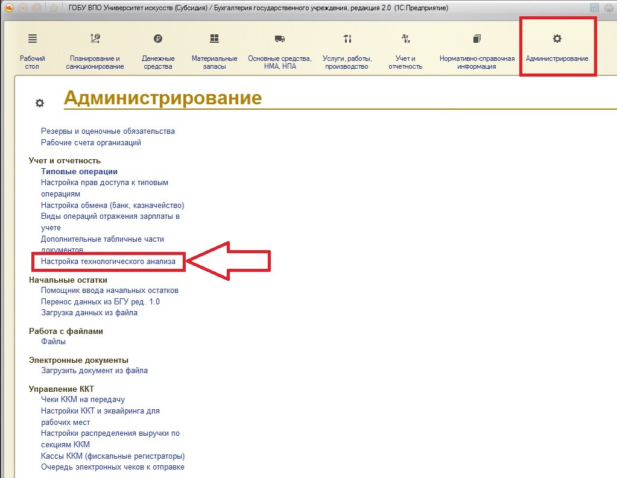
Task: Open Типовые операции link
Action: 79,171
